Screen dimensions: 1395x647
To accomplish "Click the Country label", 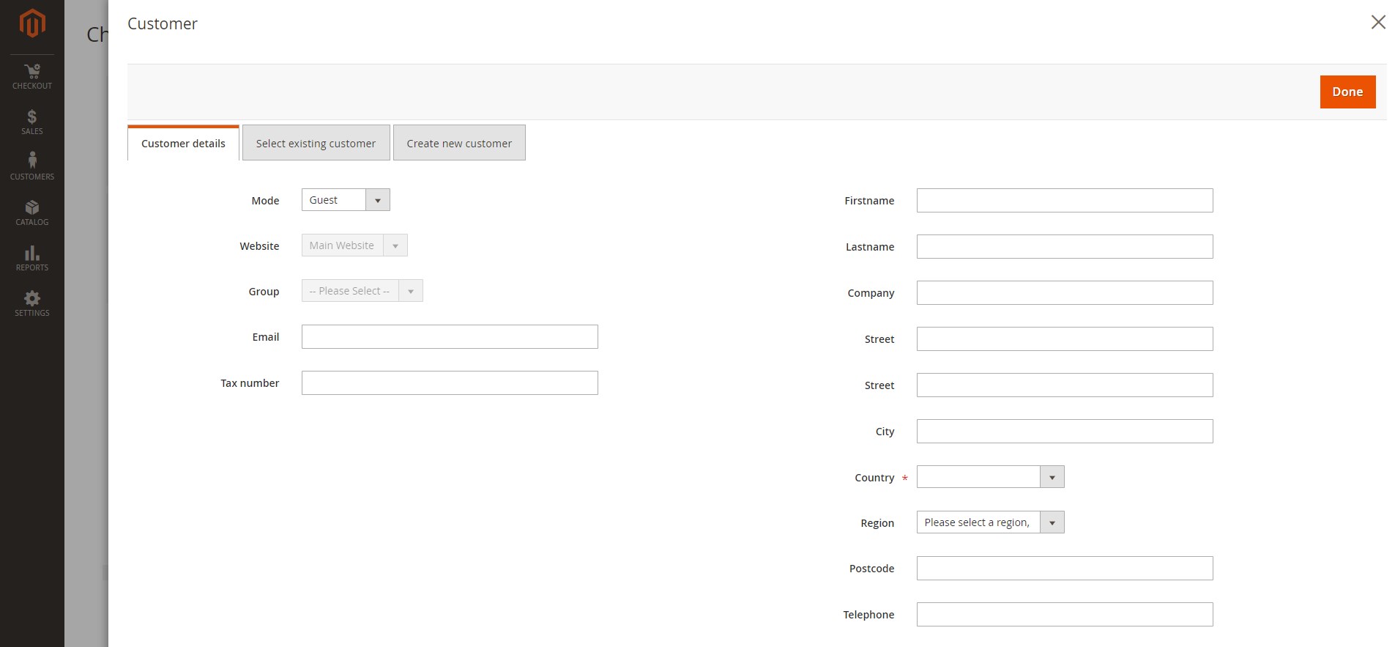I will point(874,478).
